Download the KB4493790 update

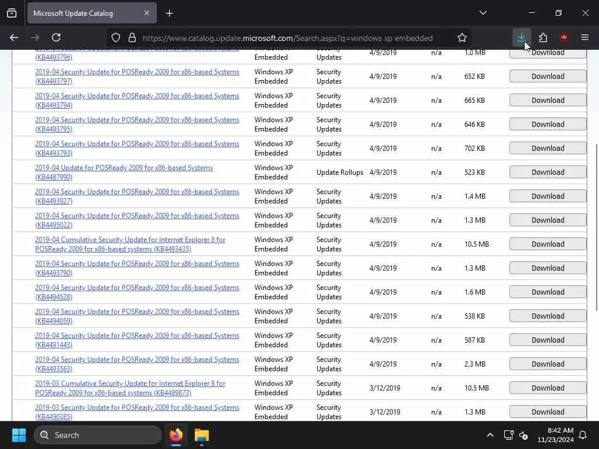548,268
